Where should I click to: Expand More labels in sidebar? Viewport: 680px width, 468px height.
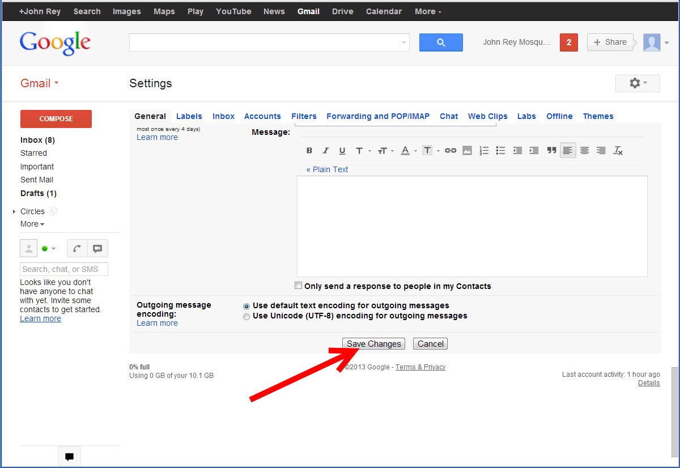coord(32,224)
